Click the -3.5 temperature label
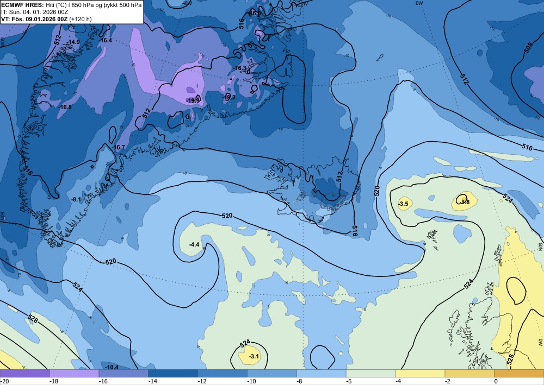 pyautogui.click(x=403, y=204)
